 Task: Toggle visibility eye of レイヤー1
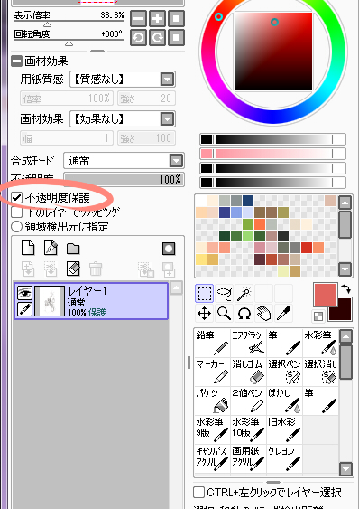click(x=25, y=293)
